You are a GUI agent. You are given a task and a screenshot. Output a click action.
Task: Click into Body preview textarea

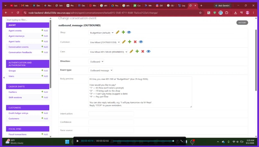[x=140, y=92]
